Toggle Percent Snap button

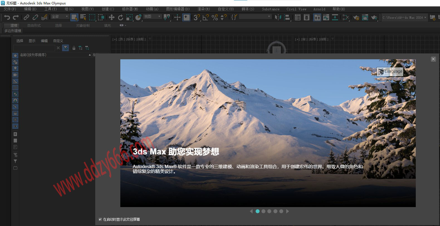click(214, 17)
